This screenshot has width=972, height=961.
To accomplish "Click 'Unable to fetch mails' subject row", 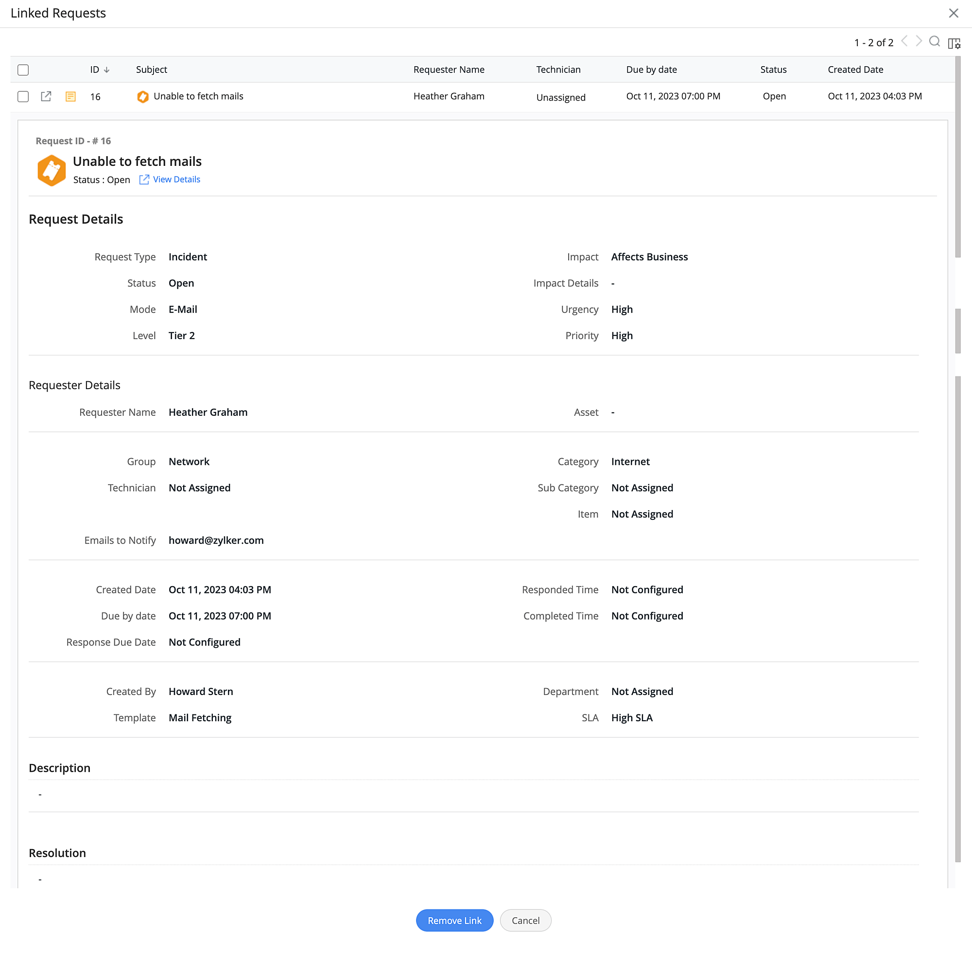I will 198,96.
